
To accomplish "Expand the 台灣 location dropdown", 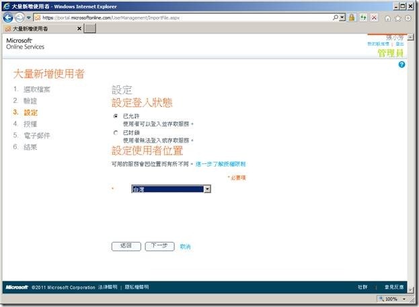I will 207,189.
